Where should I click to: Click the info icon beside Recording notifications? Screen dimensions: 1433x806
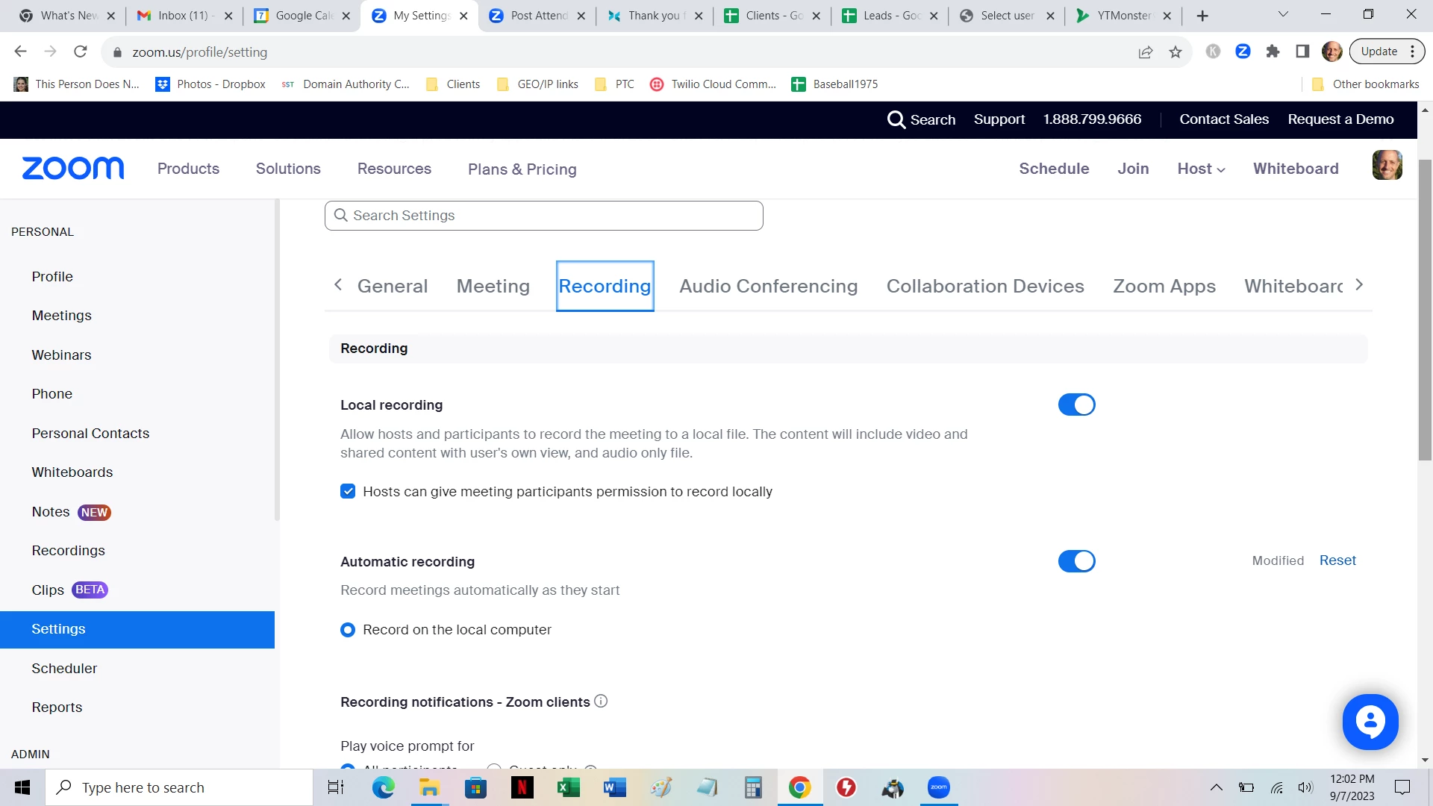[x=601, y=702]
